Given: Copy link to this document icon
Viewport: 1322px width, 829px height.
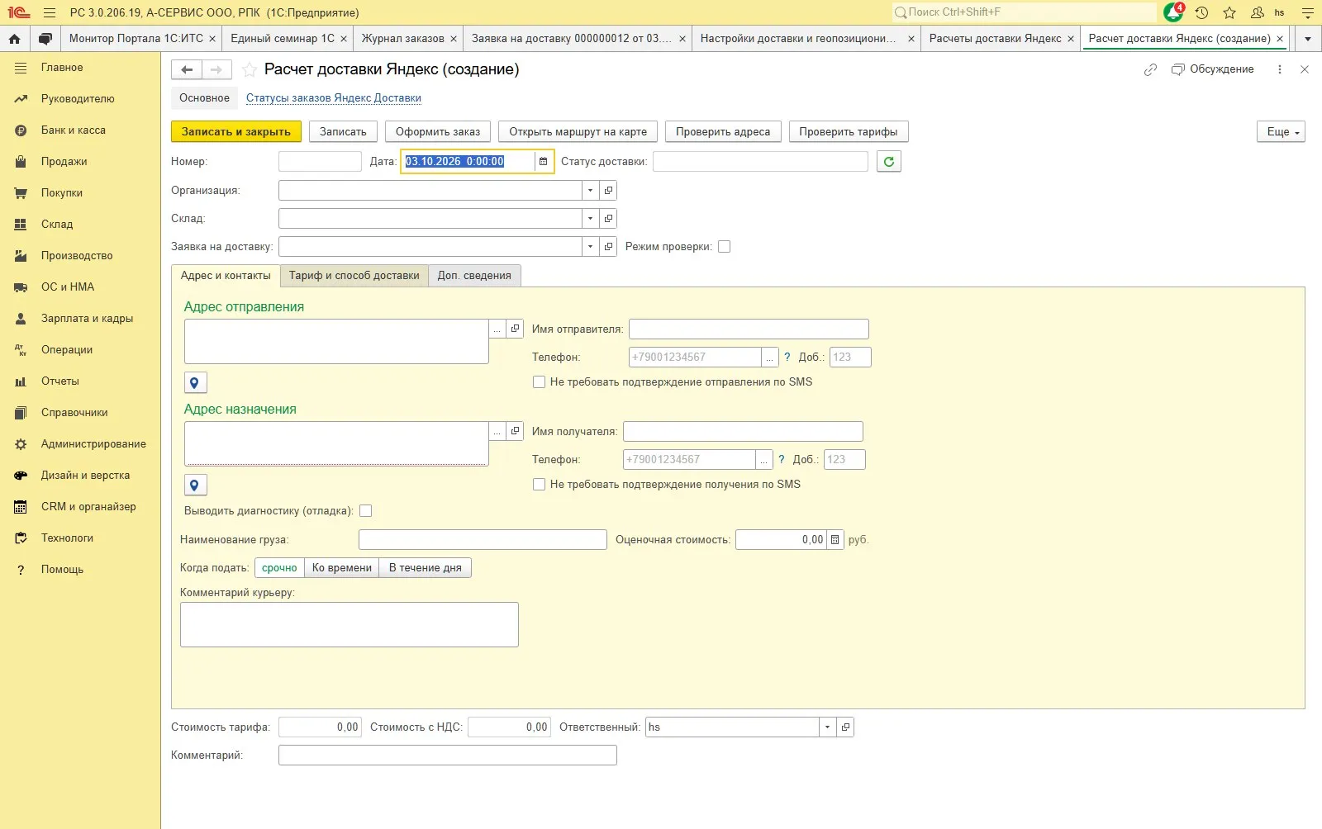Looking at the screenshot, I should pos(1150,69).
